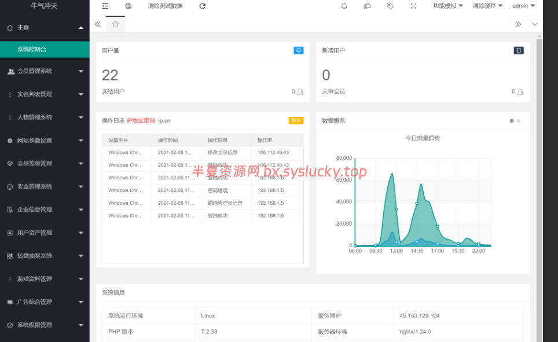Click PHP version 7.2.33
The height and width of the screenshot is (342, 558).
[x=209, y=332]
